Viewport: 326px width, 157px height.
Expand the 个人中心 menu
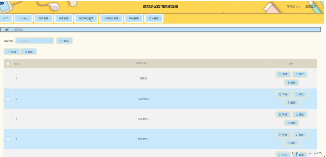click(x=23, y=18)
